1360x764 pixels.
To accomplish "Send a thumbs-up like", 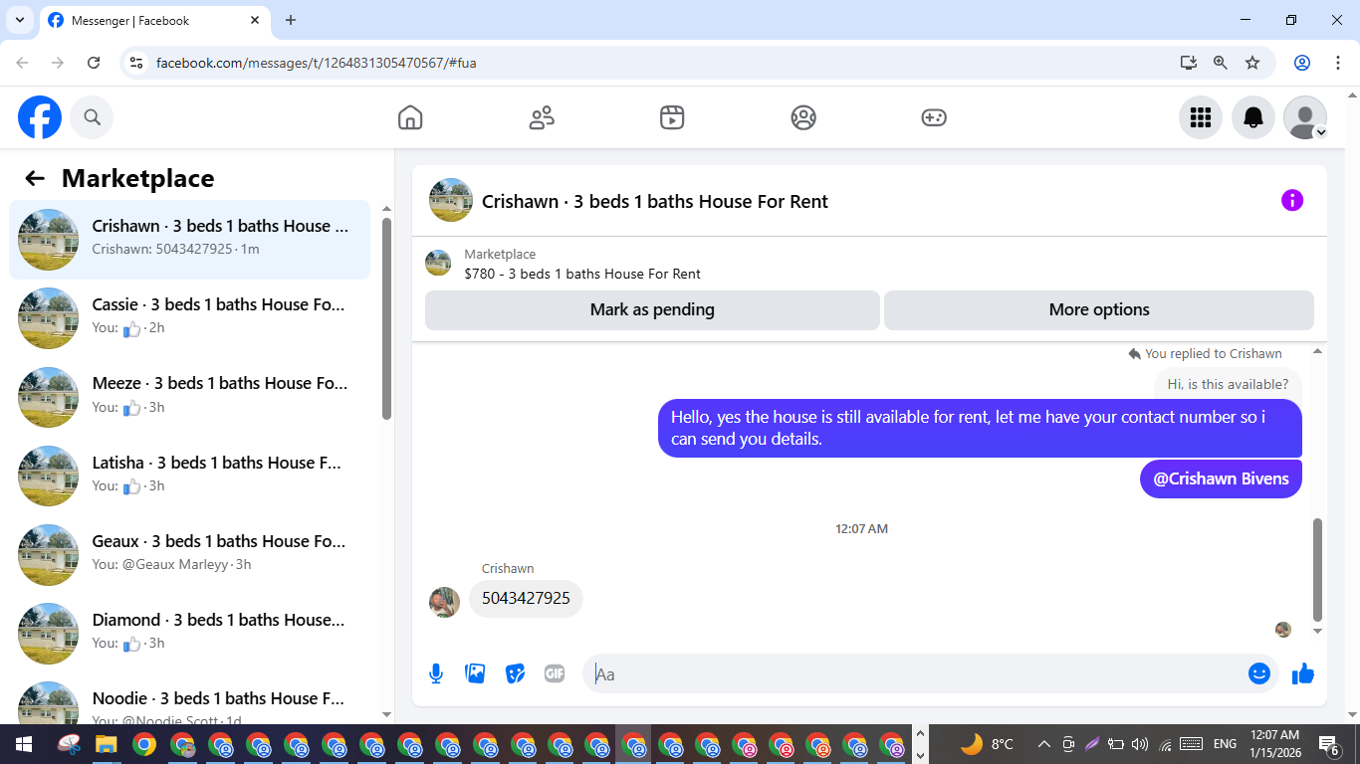I will 1303,673.
